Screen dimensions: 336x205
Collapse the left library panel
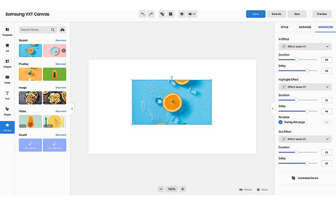tap(72, 108)
